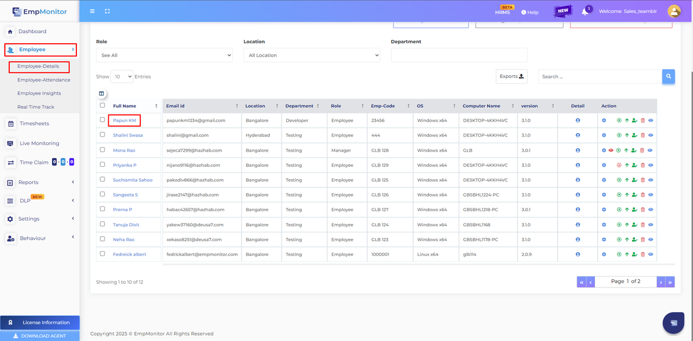This screenshot has width=693, height=341.
Task: Click blue eye view icon for Shalini Swasa
Action: click(x=650, y=135)
